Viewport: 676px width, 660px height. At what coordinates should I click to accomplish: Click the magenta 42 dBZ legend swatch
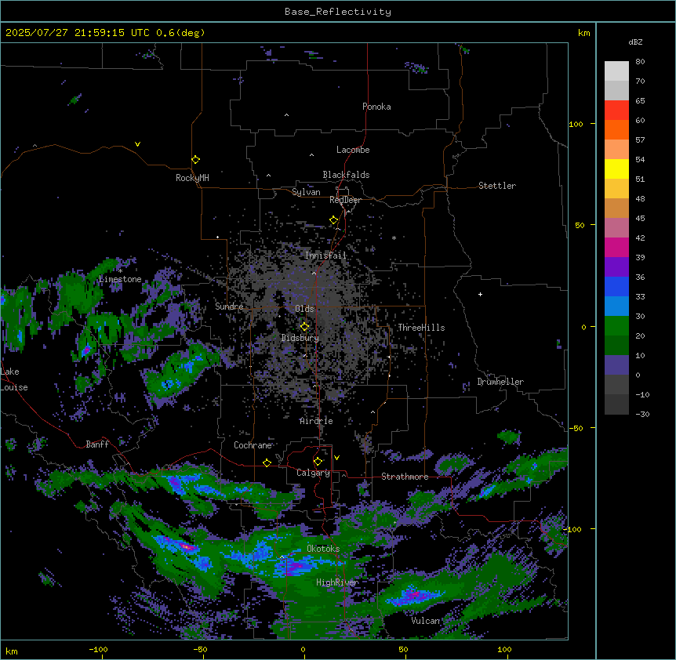[x=616, y=247]
